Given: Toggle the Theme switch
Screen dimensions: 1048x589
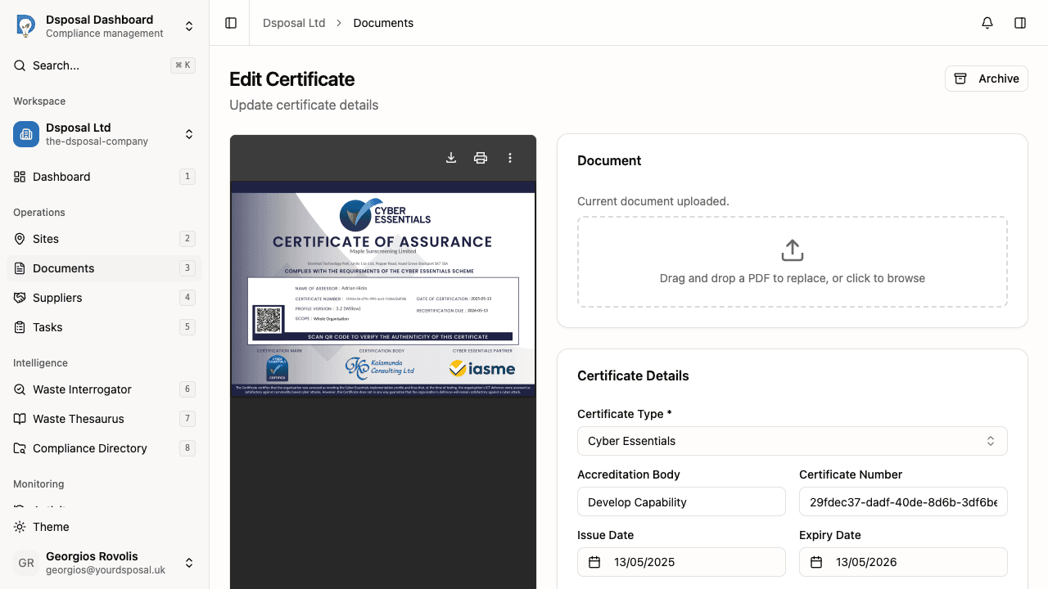Looking at the screenshot, I should (x=41, y=527).
